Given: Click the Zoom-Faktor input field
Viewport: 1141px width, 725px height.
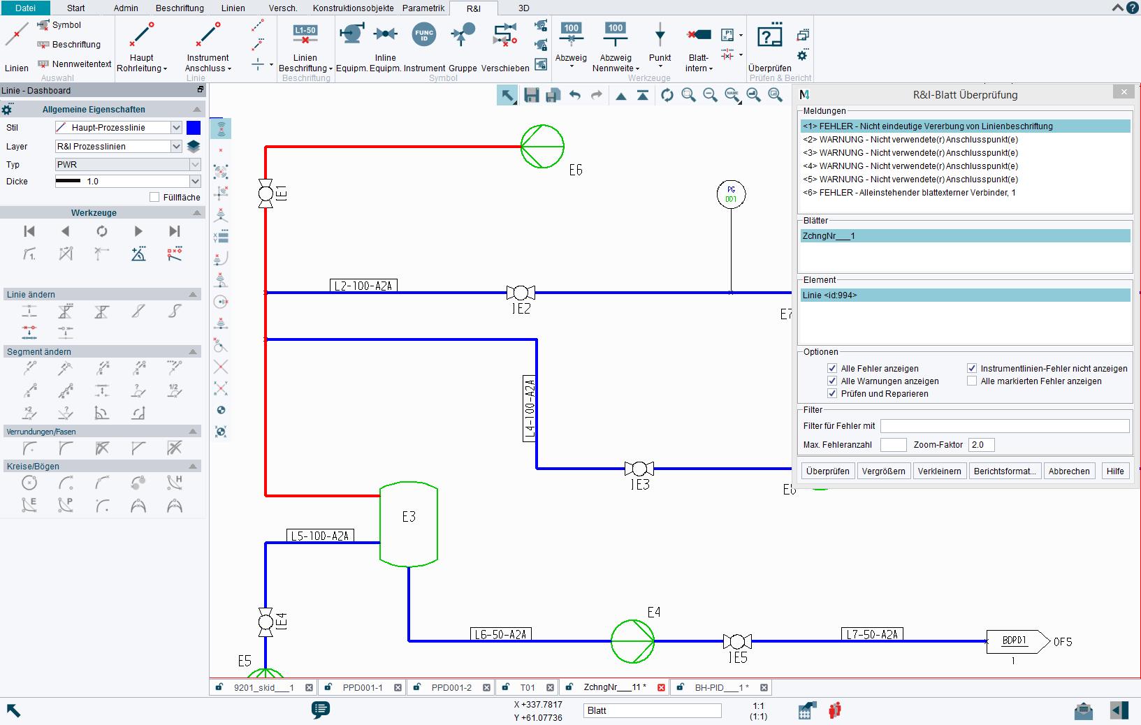Looking at the screenshot, I should (982, 444).
